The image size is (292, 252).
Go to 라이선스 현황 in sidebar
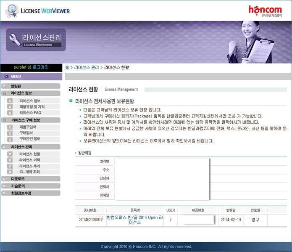[x=29, y=154]
